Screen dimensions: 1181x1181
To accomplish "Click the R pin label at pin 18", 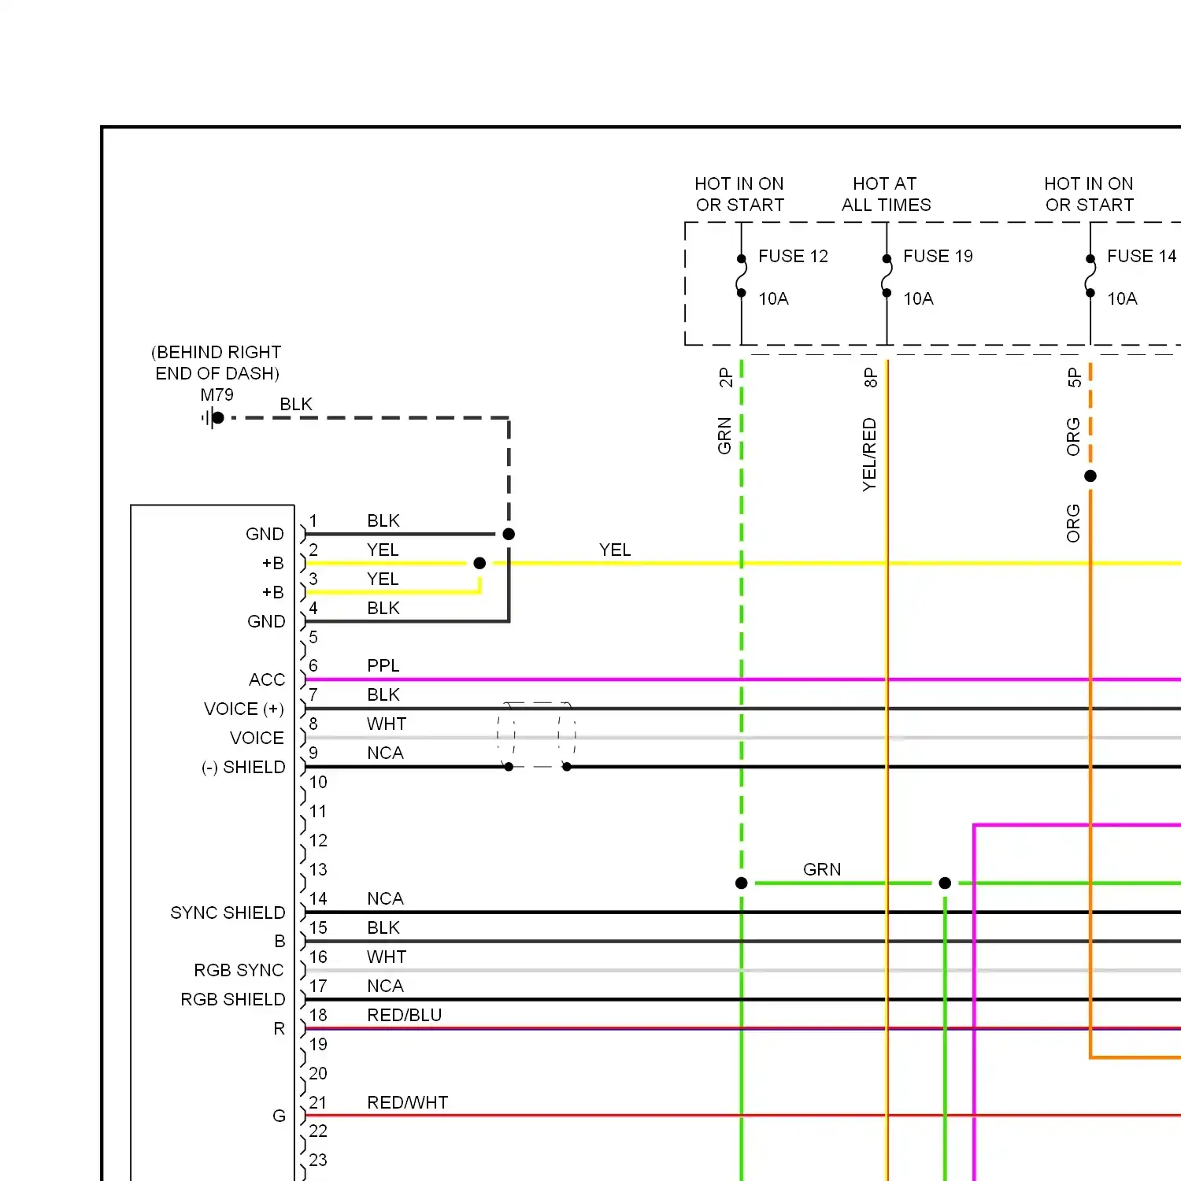I will click(279, 1028).
